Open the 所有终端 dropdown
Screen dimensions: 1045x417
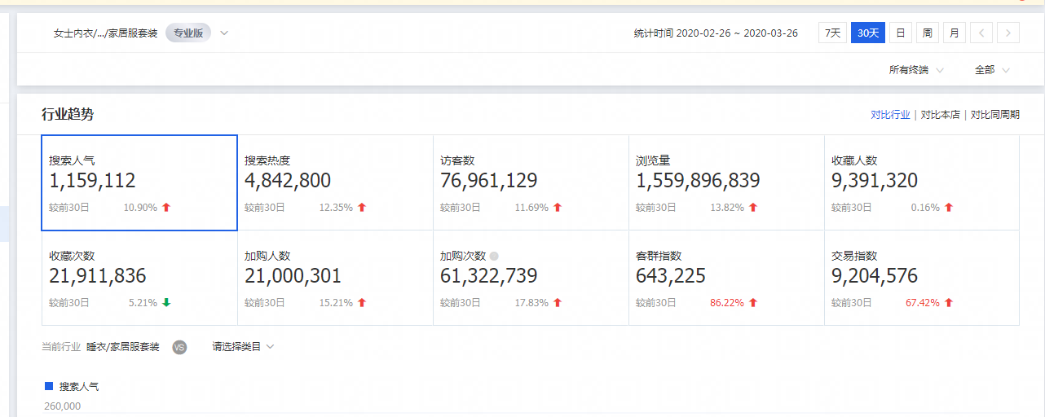tap(916, 70)
